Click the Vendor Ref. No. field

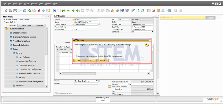[86, 27]
